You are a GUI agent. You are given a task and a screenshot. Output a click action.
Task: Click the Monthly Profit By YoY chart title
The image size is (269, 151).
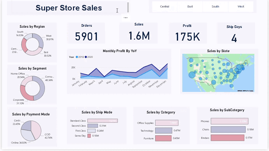tap(120, 51)
